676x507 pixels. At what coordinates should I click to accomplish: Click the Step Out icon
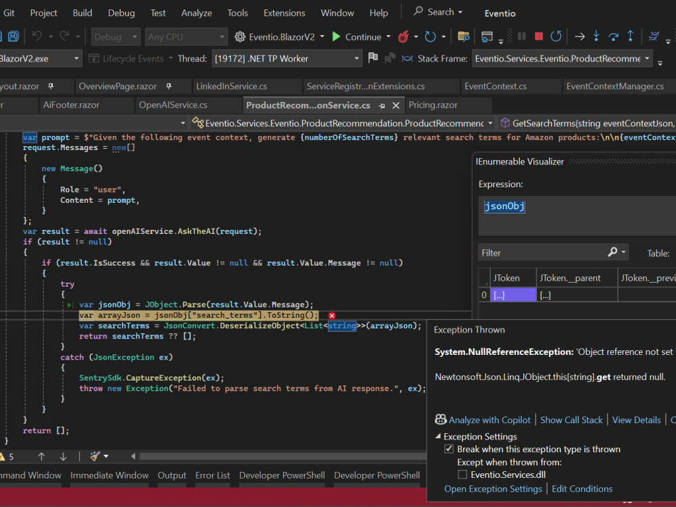coord(630,37)
